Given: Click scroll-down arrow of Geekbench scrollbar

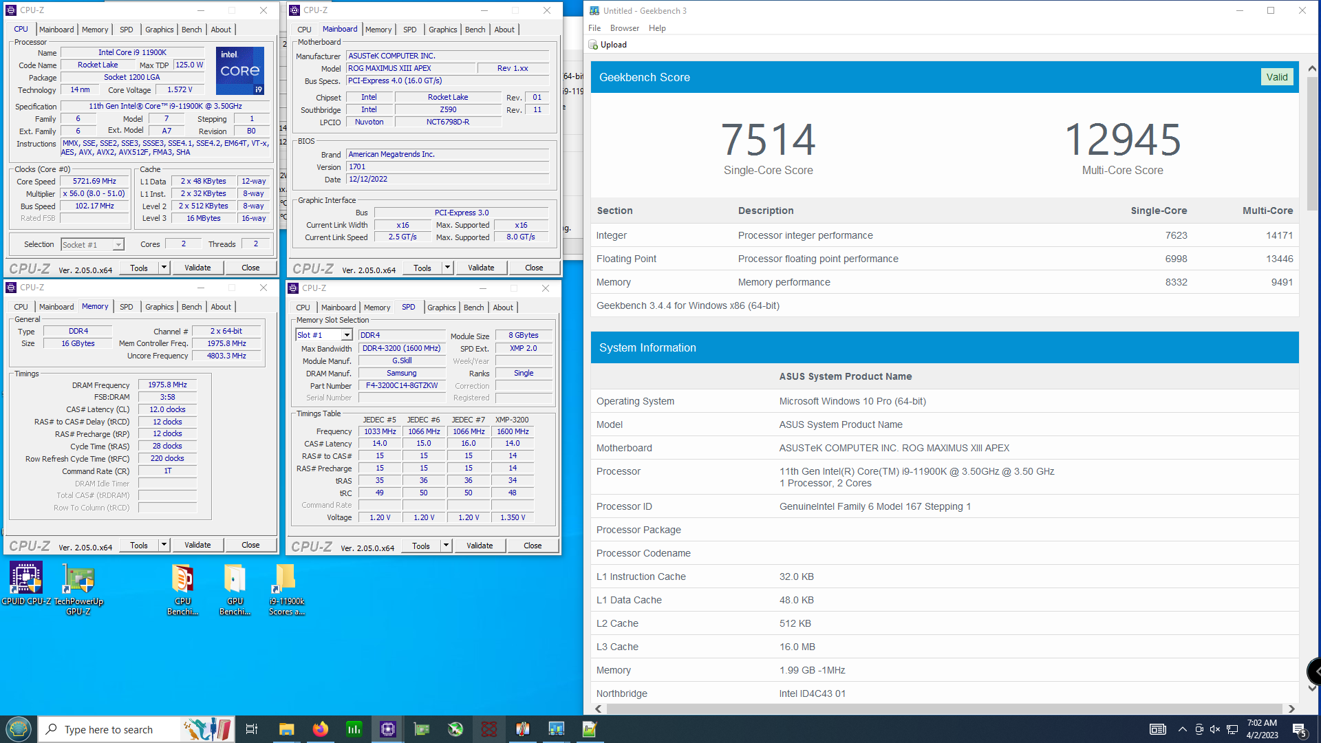Looking at the screenshot, I should 1312,687.
